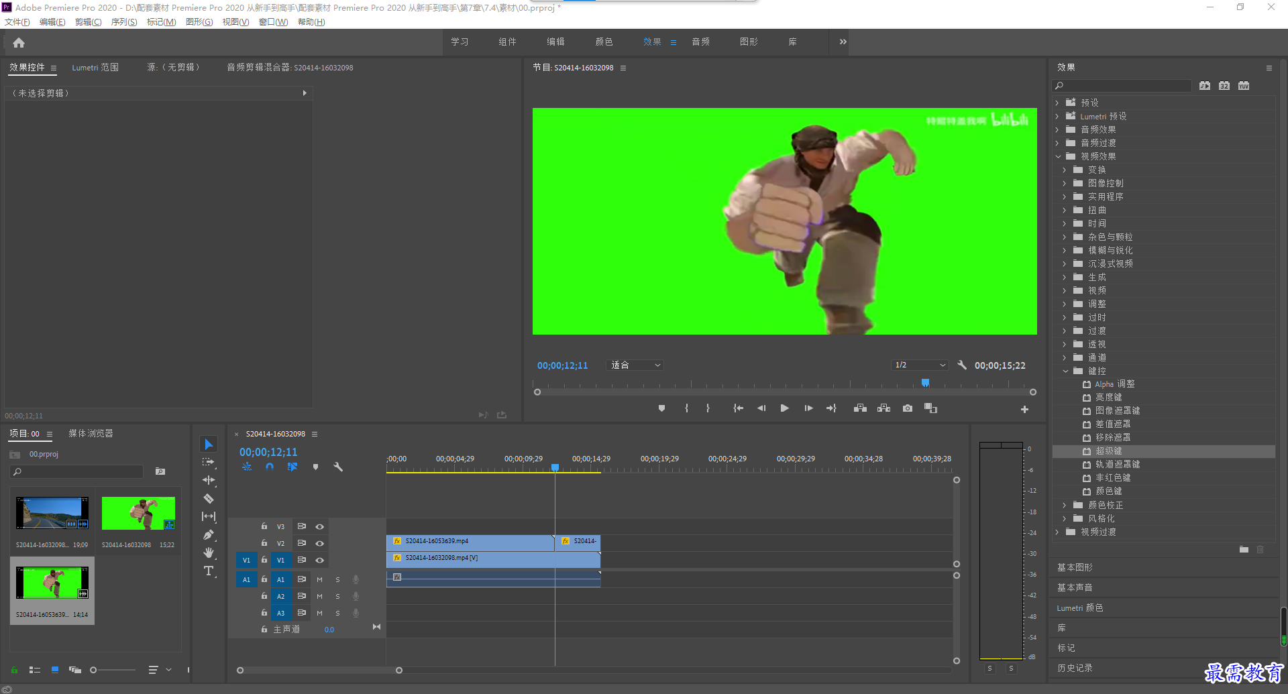Click Add Marker in the program monitor
1288x694 pixels.
661,408
